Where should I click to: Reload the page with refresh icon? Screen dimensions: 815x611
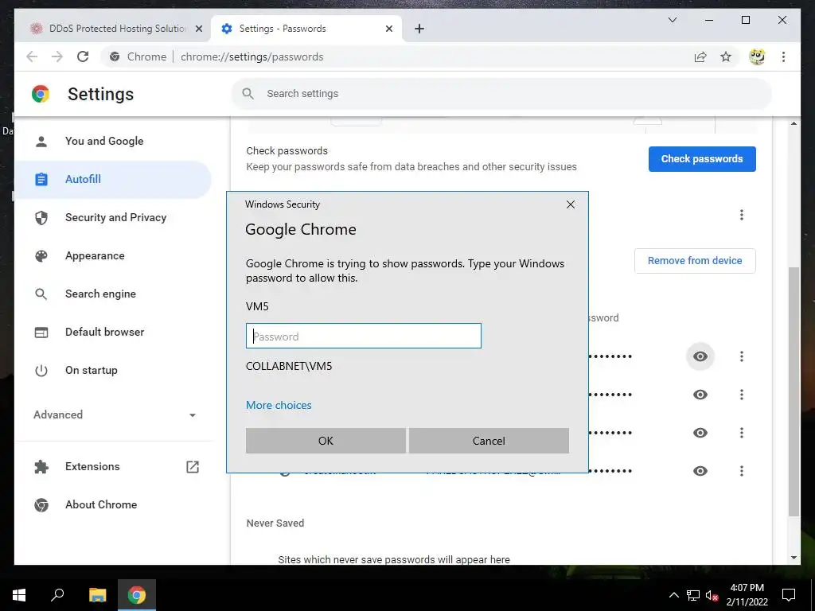[x=83, y=56]
